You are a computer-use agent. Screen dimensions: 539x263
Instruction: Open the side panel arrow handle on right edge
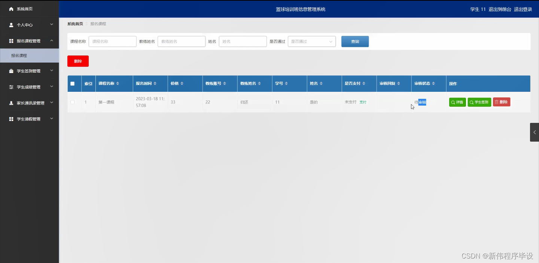coord(534,132)
